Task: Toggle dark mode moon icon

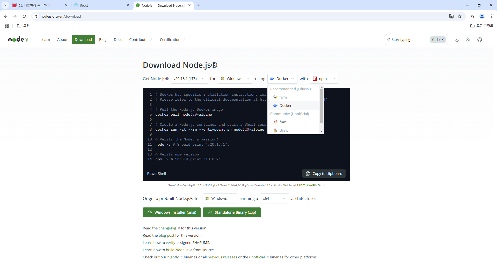Action: 457,40
